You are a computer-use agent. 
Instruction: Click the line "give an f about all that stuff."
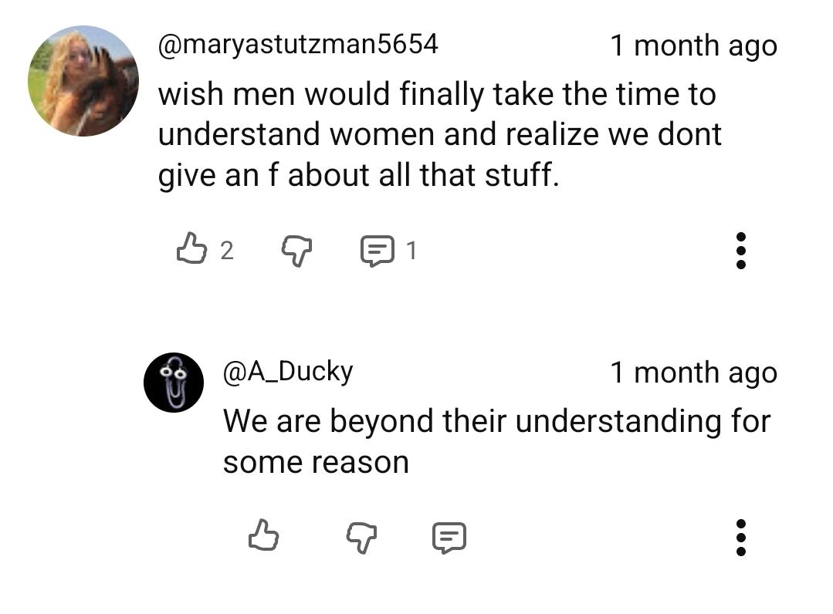click(x=358, y=177)
